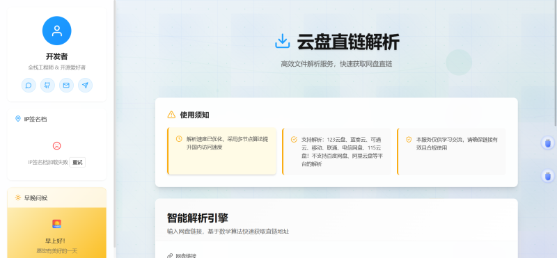The width and height of the screenshot is (557, 258).
Task: Click the developer profile avatar
Action: 57,31
